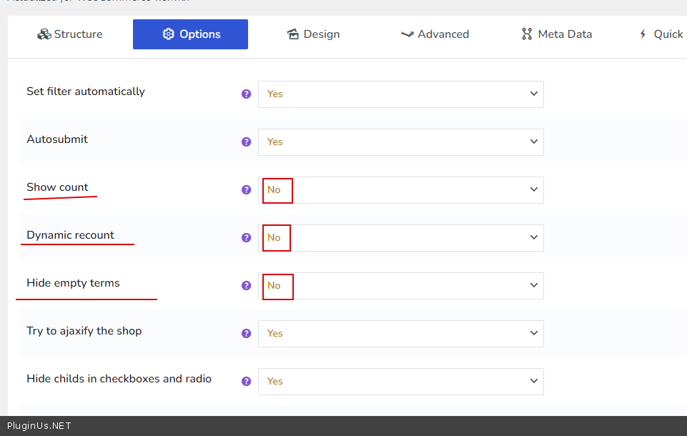Click help icon for Hide childs in checkboxes
This screenshot has height=436, width=687.
point(246,381)
